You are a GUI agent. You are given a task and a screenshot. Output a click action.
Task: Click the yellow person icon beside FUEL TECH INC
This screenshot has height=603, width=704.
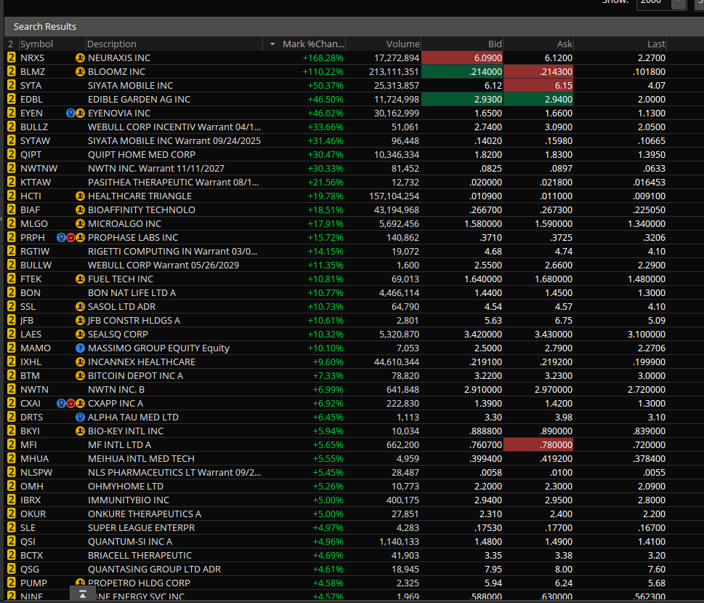pyautogui.click(x=80, y=279)
